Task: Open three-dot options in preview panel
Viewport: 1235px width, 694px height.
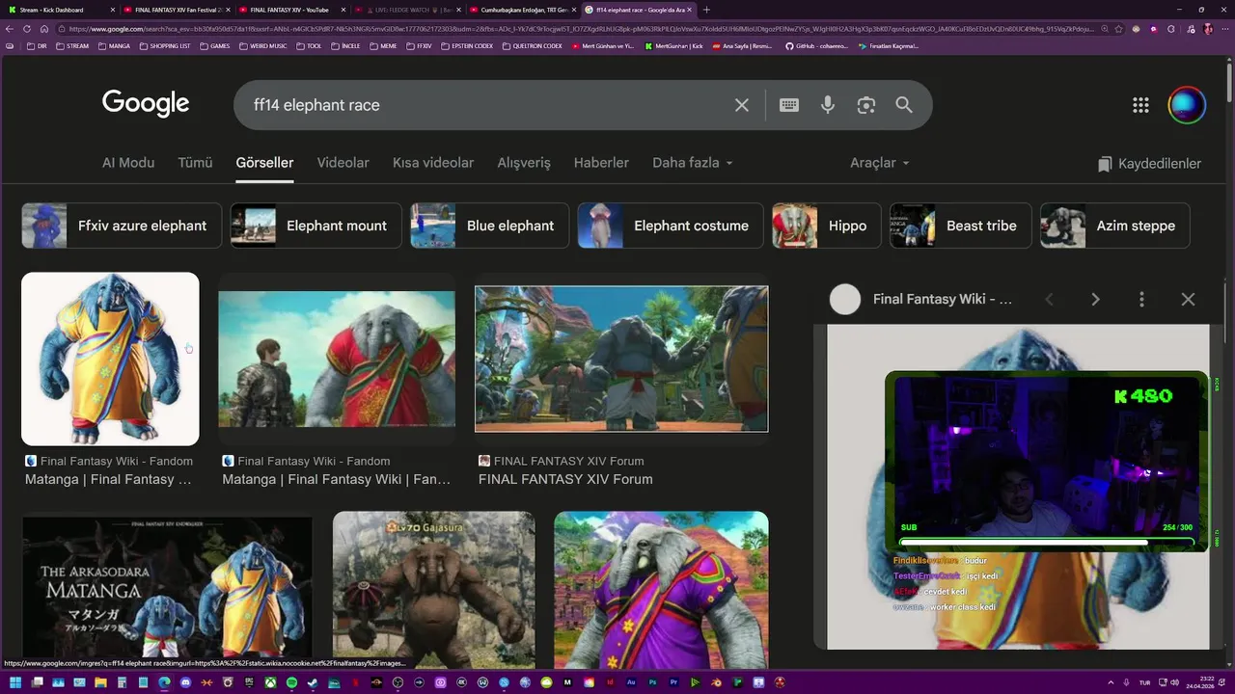Action: pos(1141,300)
